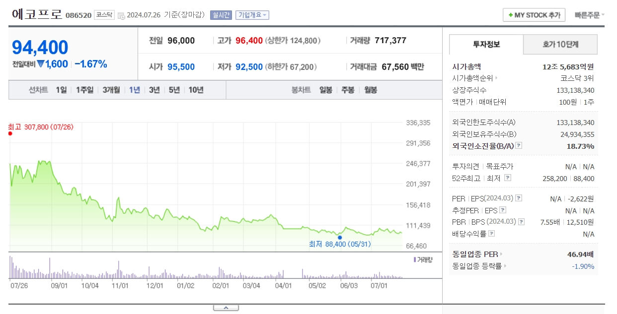The width and height of the screenshot is (617, 314).
Task: Select the 3개월 line chart period
Action: (x=111, y=90)
